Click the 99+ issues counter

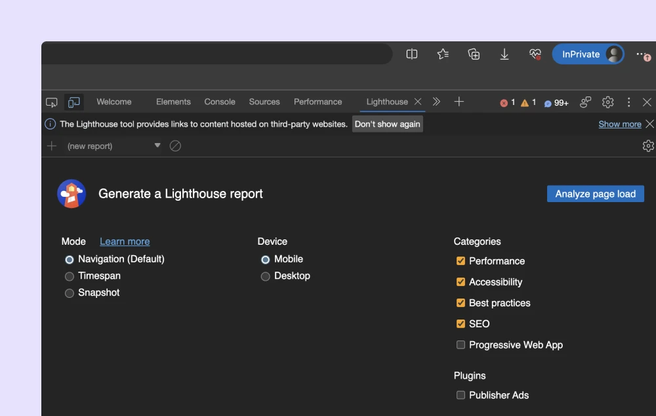click(x=556, y=103)
